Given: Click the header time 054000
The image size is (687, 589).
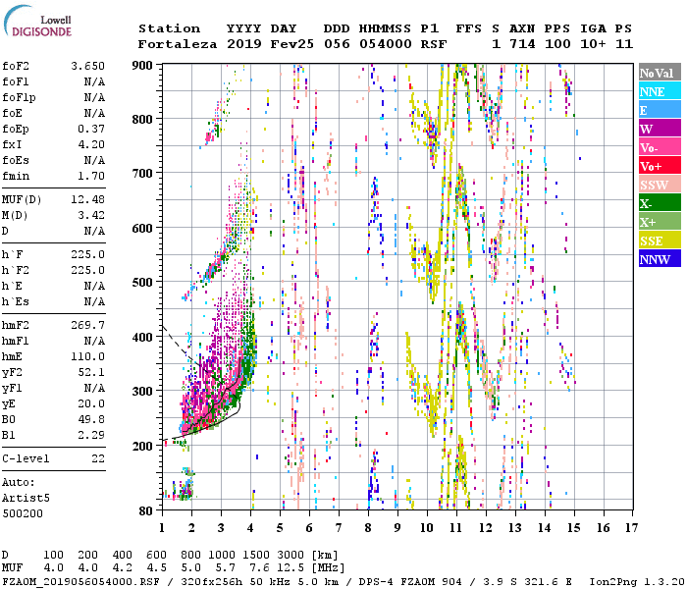Looking at the screenshot, I should pos(386,44).
